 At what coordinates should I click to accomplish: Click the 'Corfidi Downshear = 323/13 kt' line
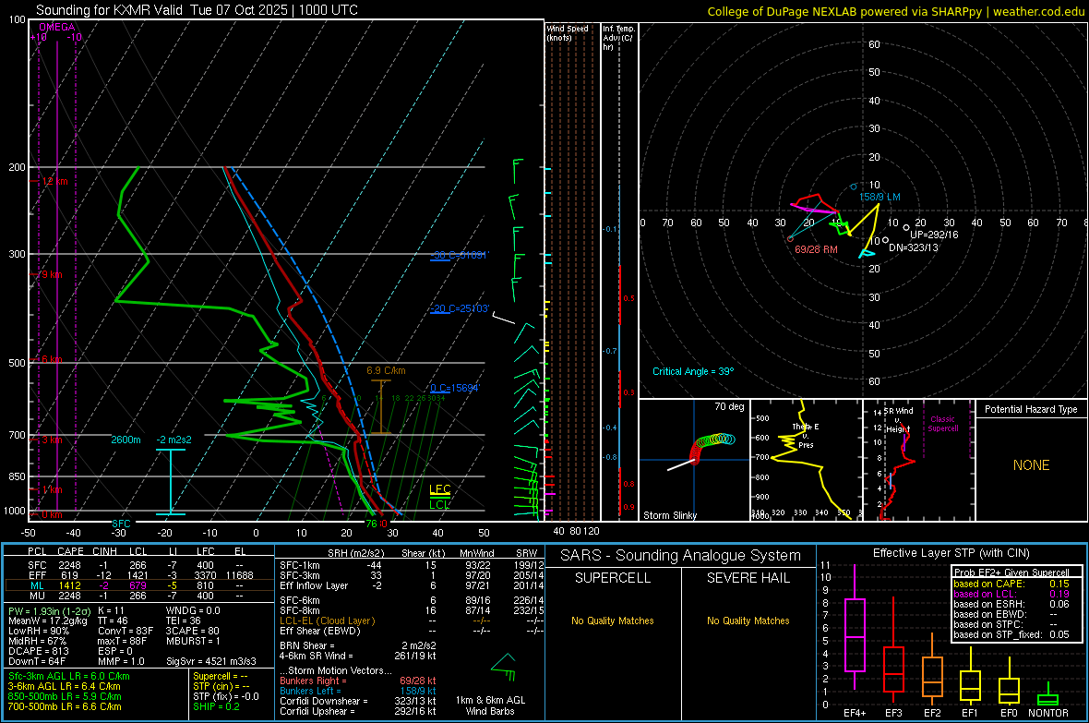[x=358, y=701]
